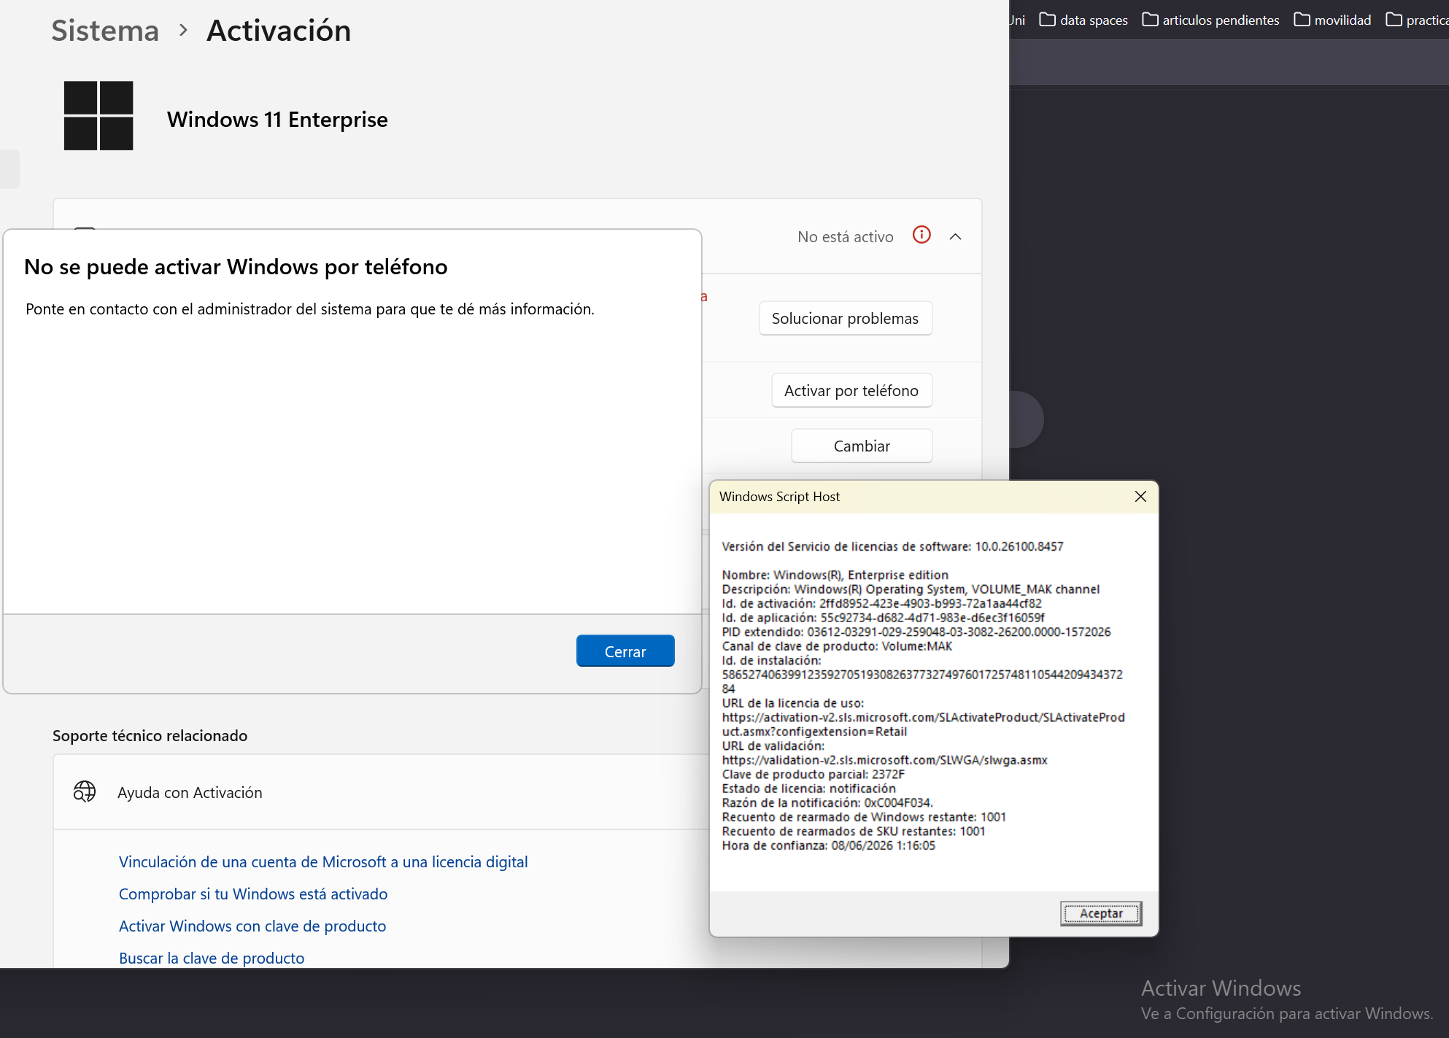Open movilidad bookmark folder
This screenshot has width=1449, height=1038.
(x=1333, y=20)
